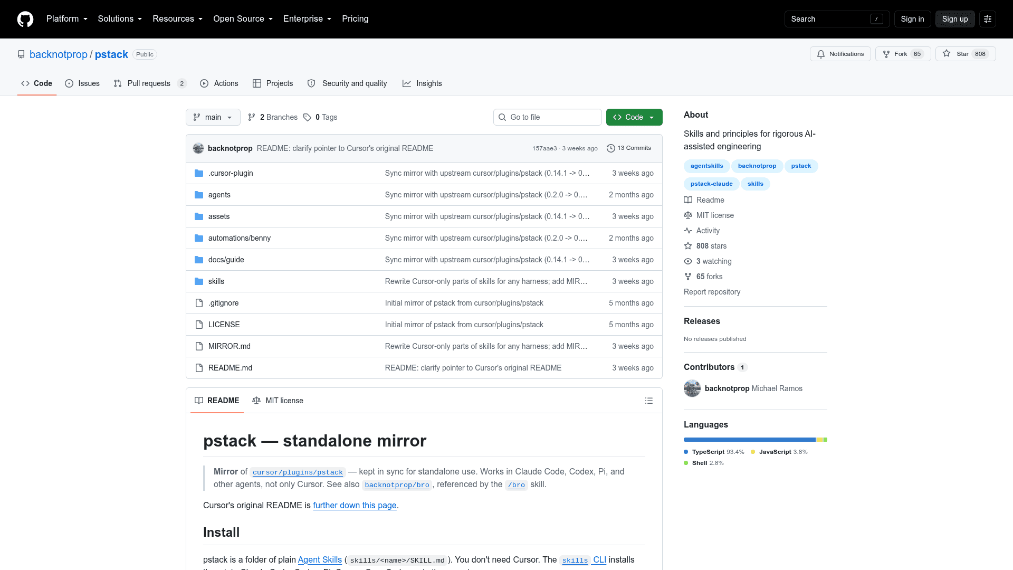This screenshot has height=570, width=1013.
Task: Switch to the Issues tab
Action: click(82, 83)
